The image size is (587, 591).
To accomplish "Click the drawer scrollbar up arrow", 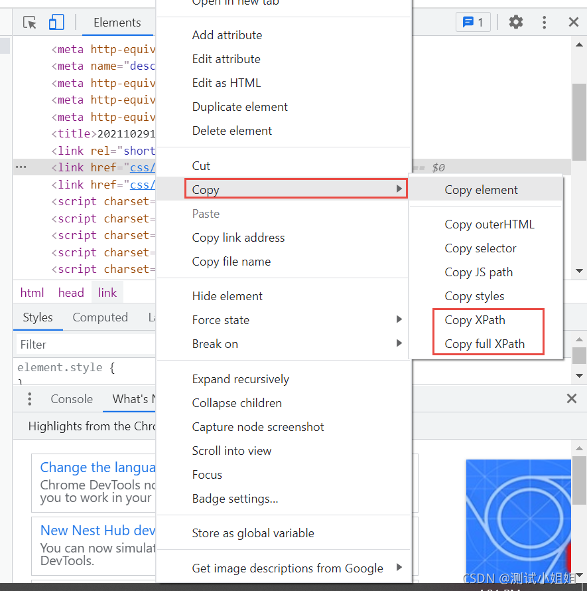I will pos(579,448).
